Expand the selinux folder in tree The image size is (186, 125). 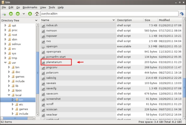[5, 44]
